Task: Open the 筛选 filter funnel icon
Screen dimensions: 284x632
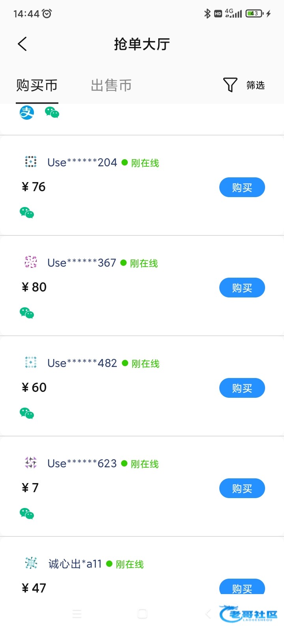Action: pyautogui.click(x=230, y=85)
